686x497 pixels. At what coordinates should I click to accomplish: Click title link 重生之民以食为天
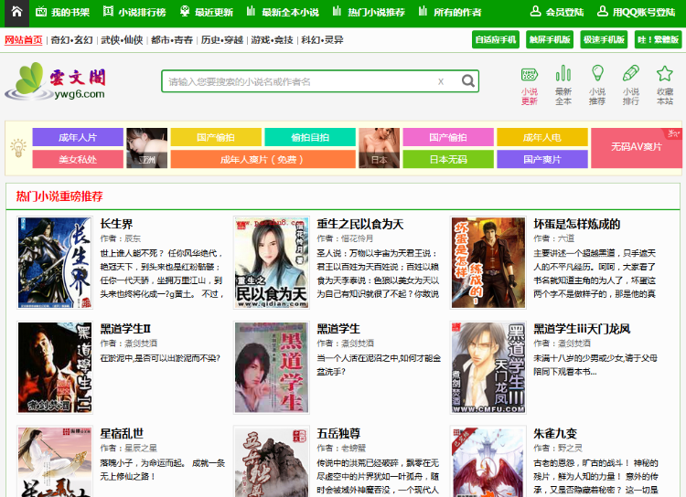(360, 224)
